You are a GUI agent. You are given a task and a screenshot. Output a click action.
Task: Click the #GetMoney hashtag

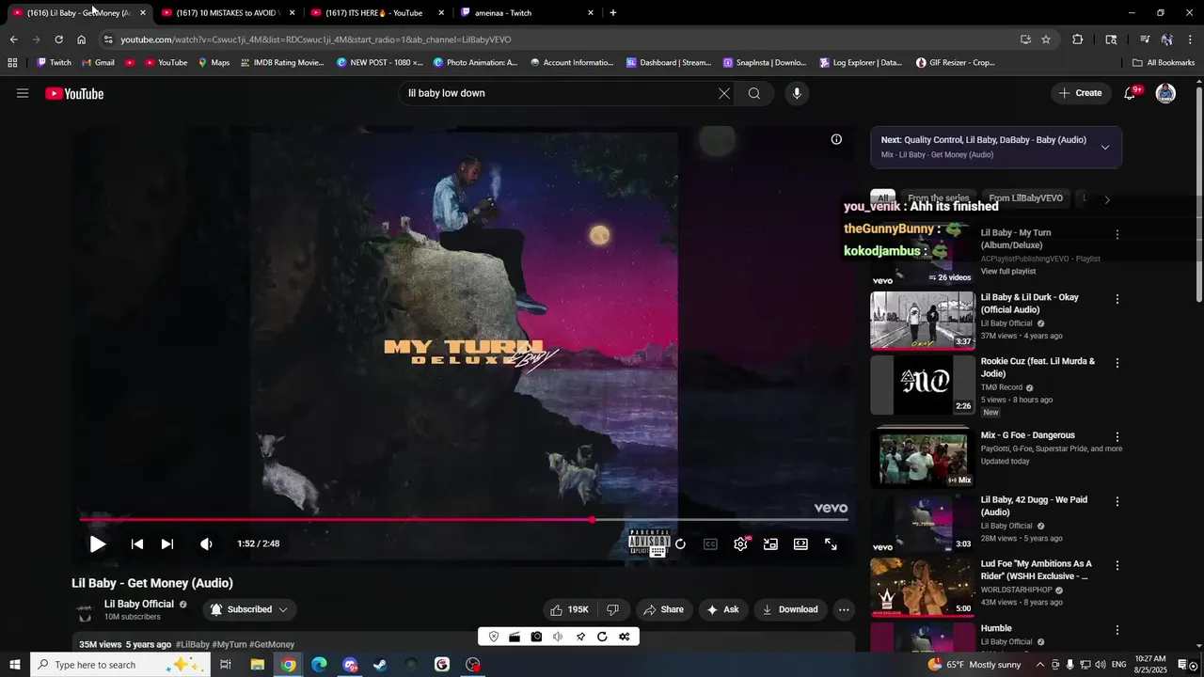click(x=272, y=644)
